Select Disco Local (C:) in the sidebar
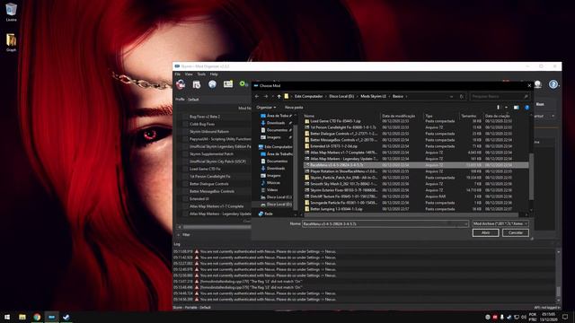The image size is (575, 323). click(276, 197)
